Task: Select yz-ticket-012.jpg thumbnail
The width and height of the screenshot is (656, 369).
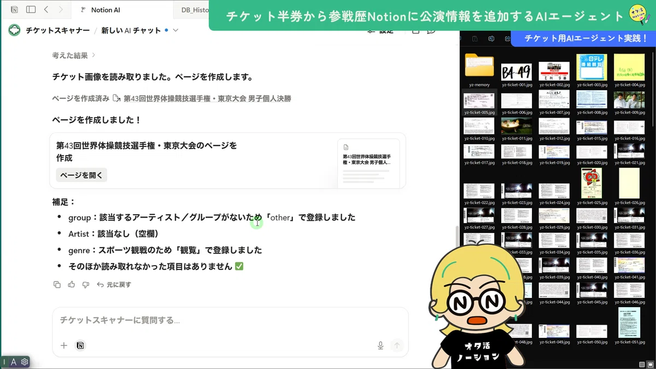Action: click(x=554, y=126)
